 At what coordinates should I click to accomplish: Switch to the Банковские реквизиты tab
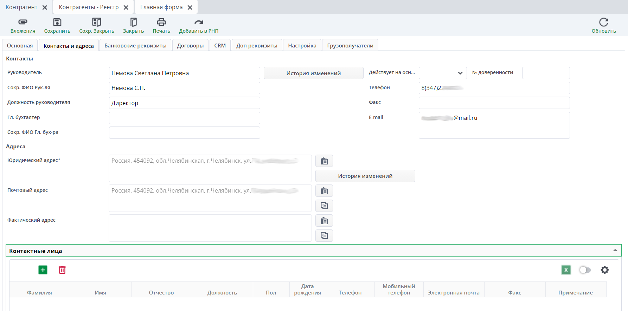(135, 46)
